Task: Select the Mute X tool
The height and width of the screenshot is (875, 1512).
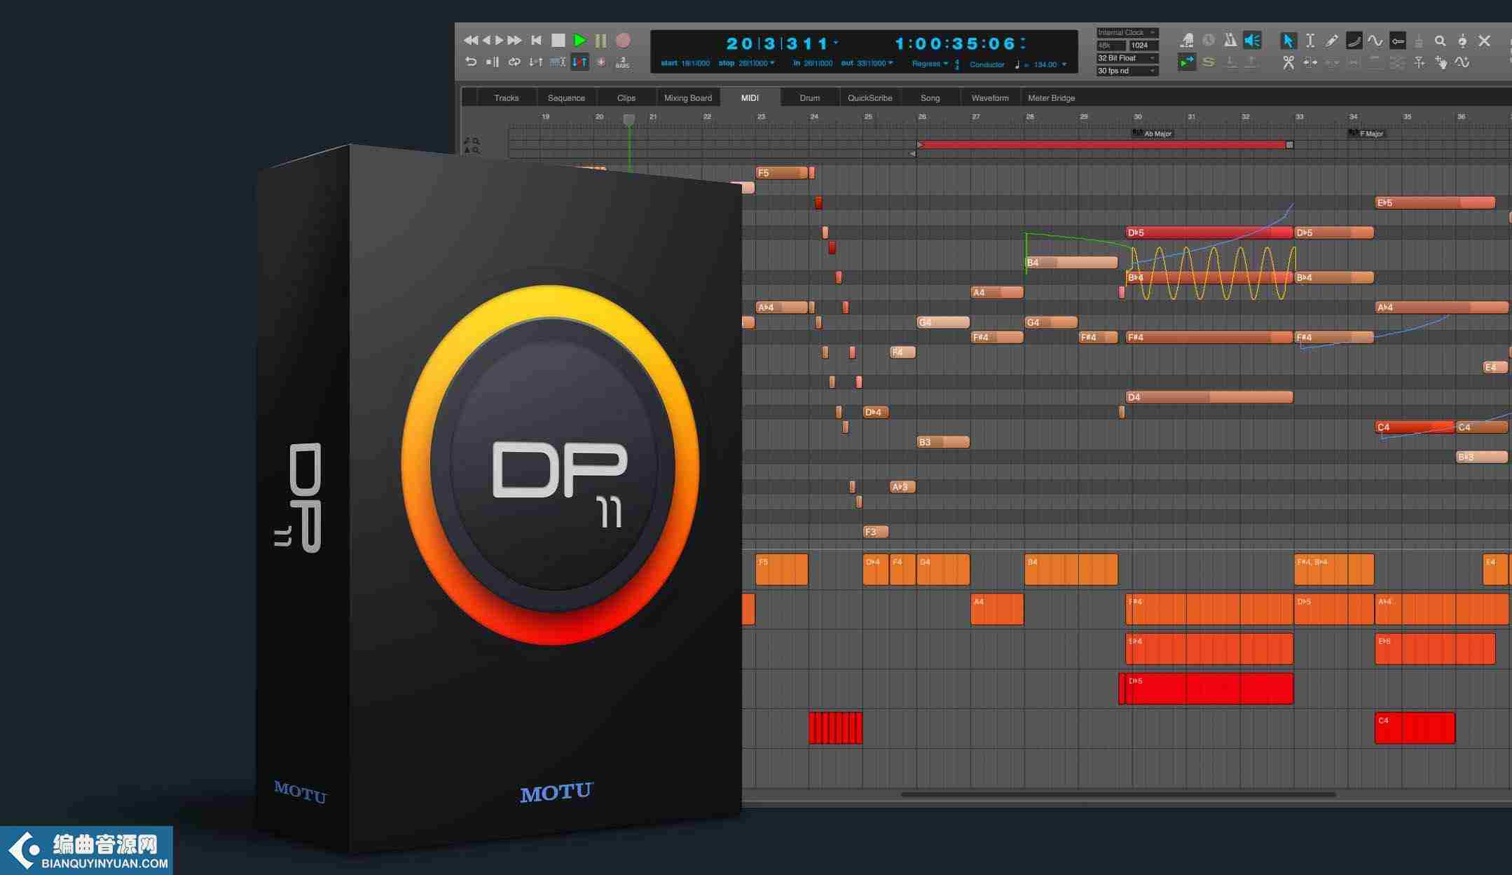Action: point(1484,41)
